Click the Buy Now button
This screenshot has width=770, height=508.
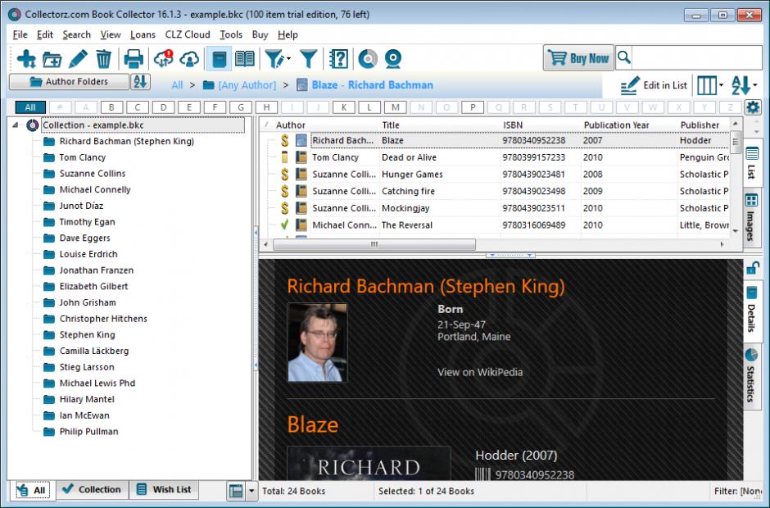coord(578,58)
